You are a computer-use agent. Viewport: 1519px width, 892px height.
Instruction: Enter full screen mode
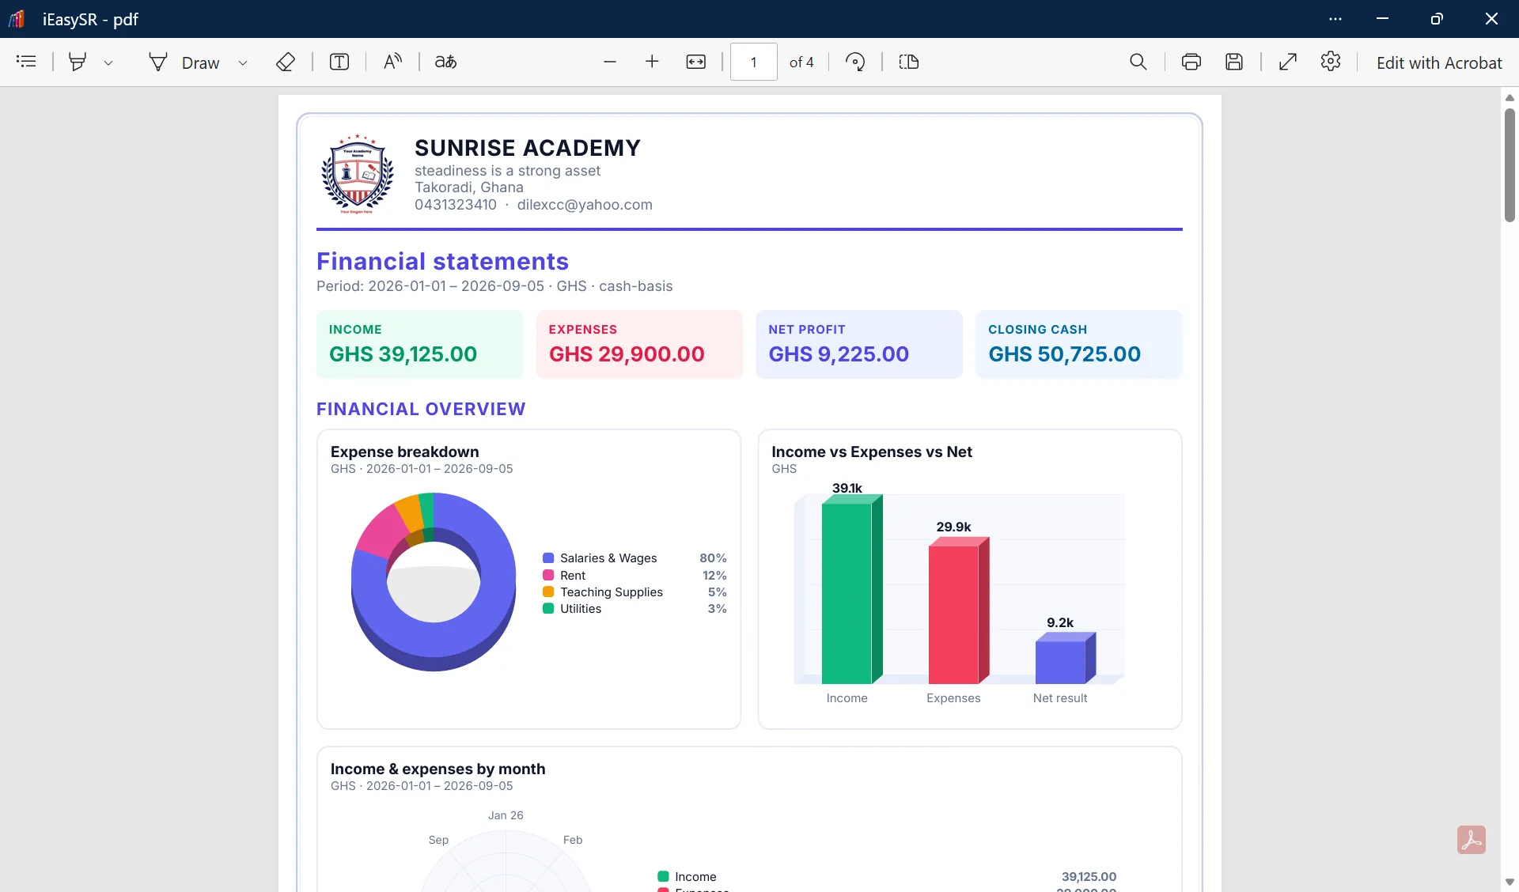(x=1288, y=62)
